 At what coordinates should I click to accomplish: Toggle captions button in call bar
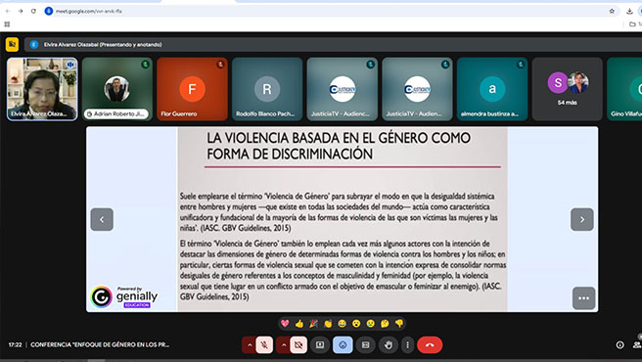[x=366, y=345]
